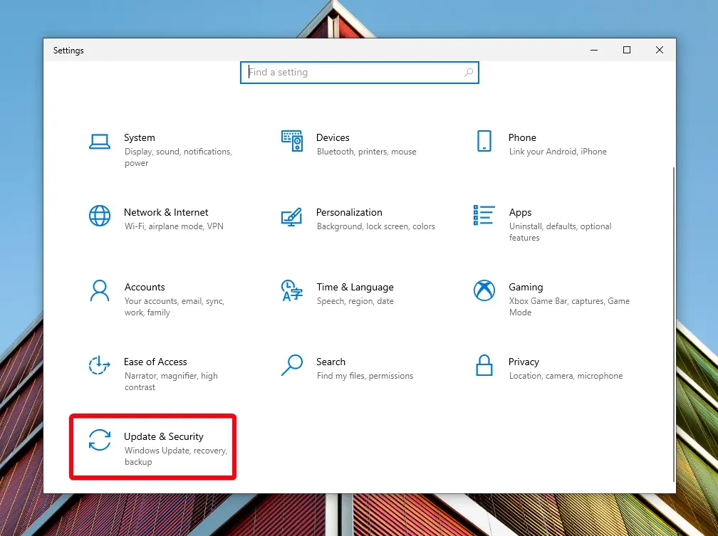Open the Apps list icon

[x=484, y=215]
